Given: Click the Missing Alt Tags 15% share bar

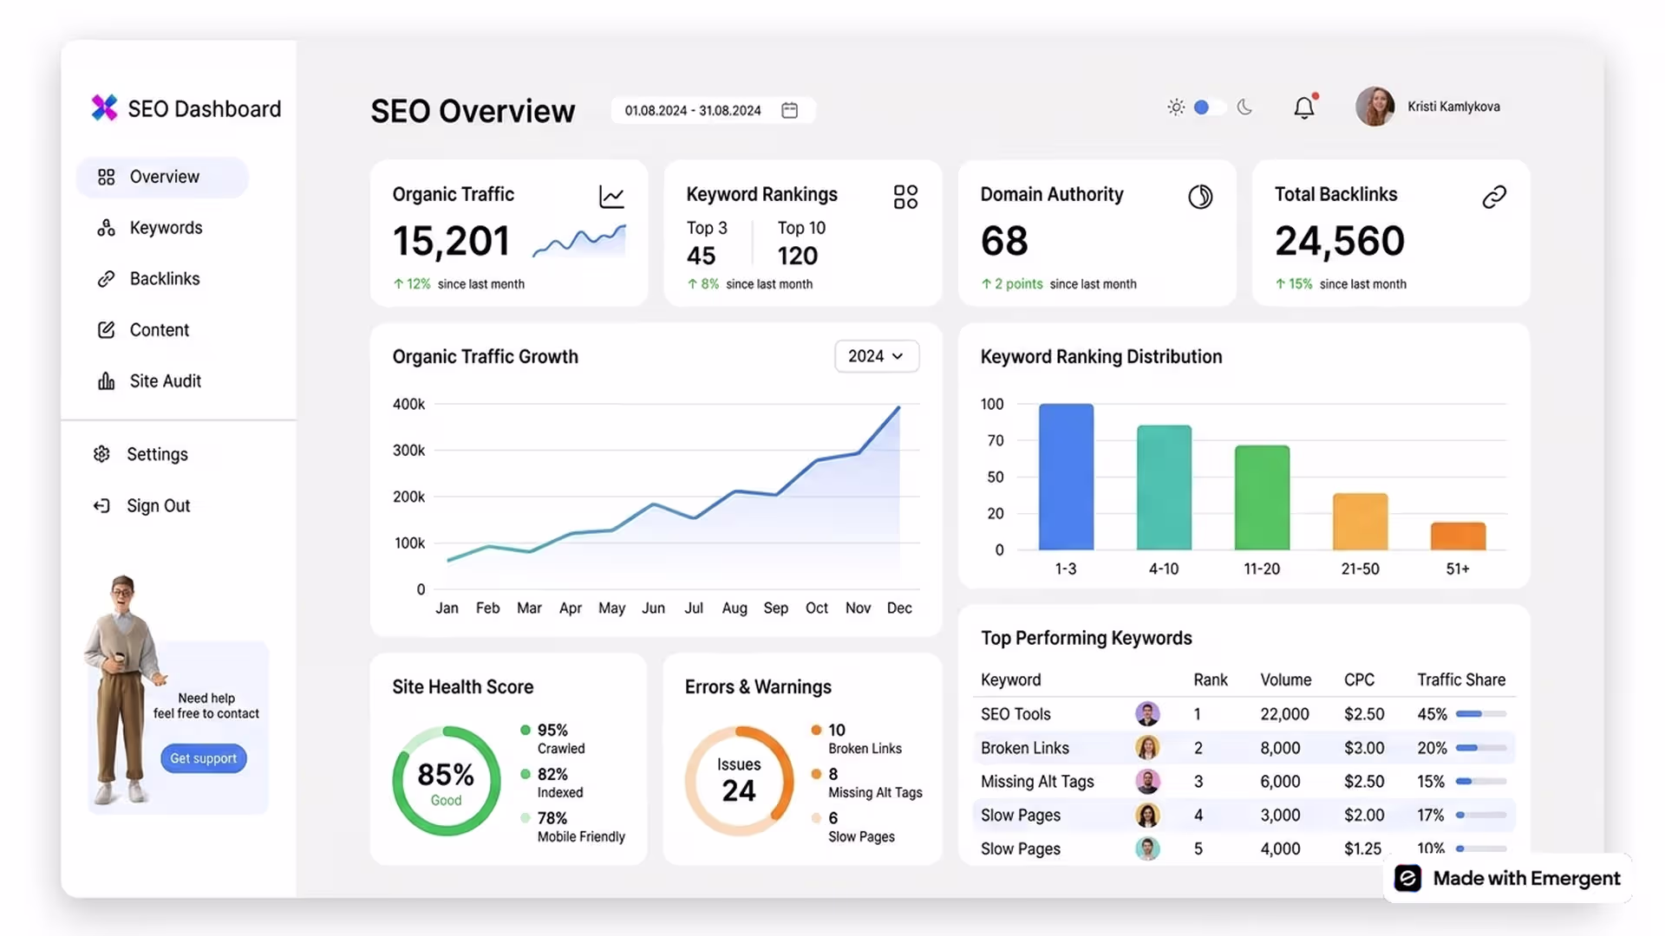Looking at the screenshot, I should [1481, 782].
